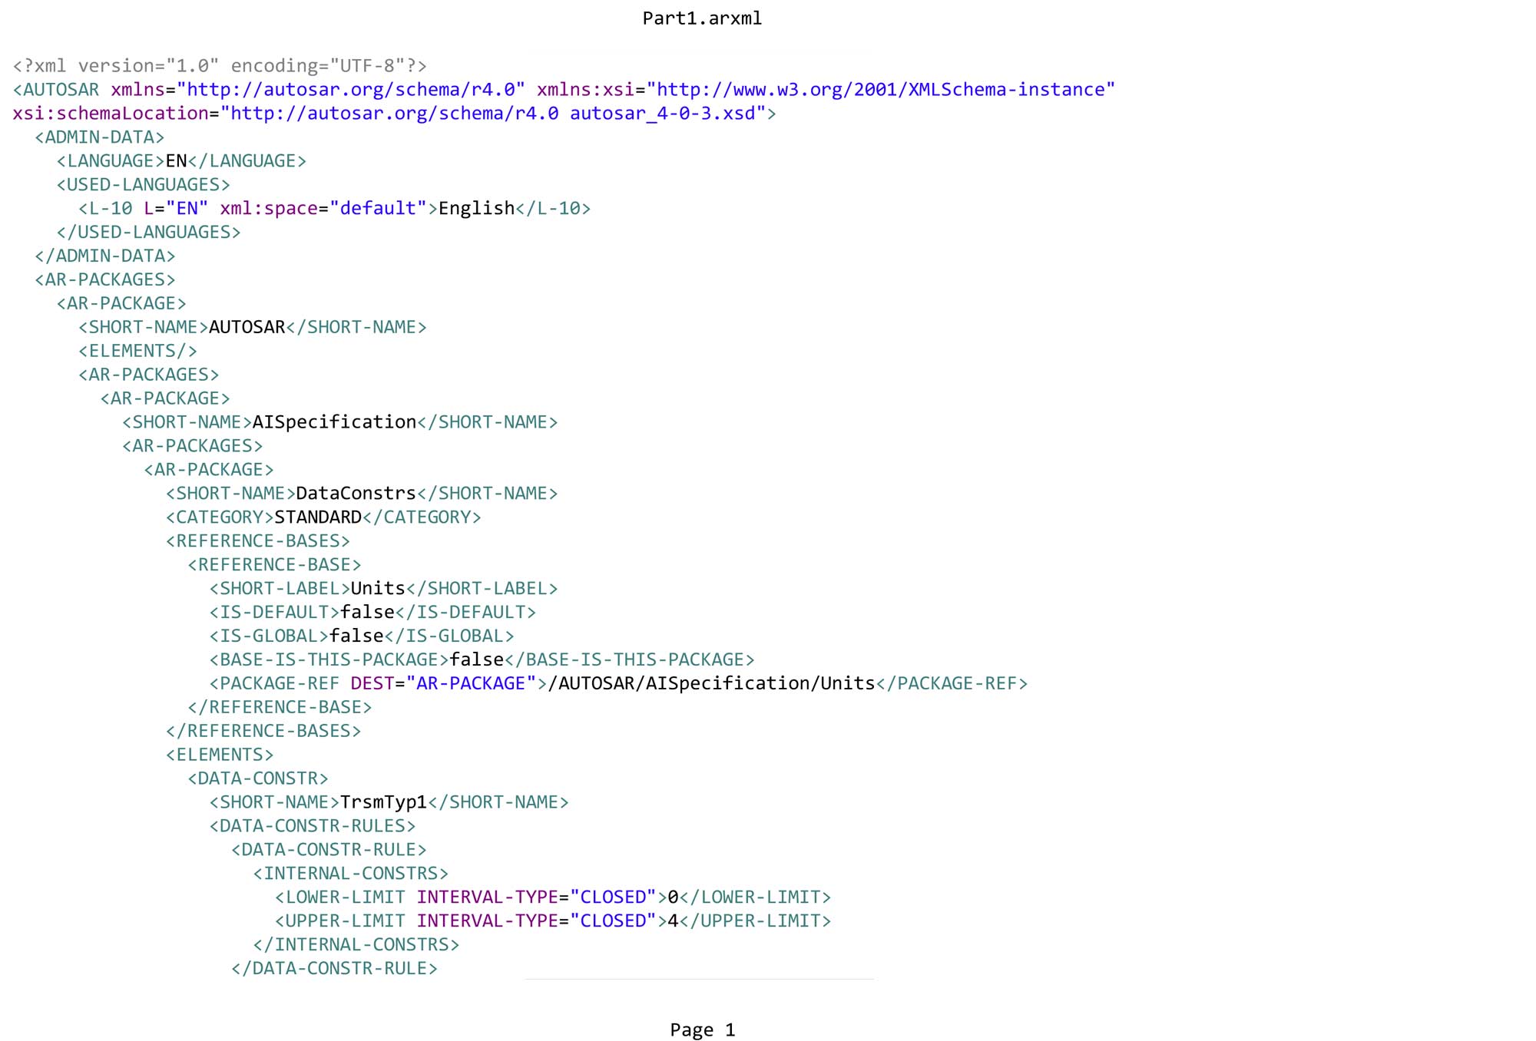
Task: Click the IS-DEFAULT false line
Action: click(373, 613)
